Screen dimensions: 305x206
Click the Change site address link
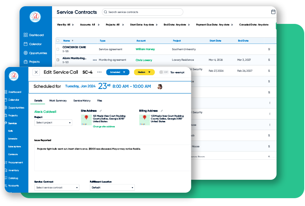[104, 126]
